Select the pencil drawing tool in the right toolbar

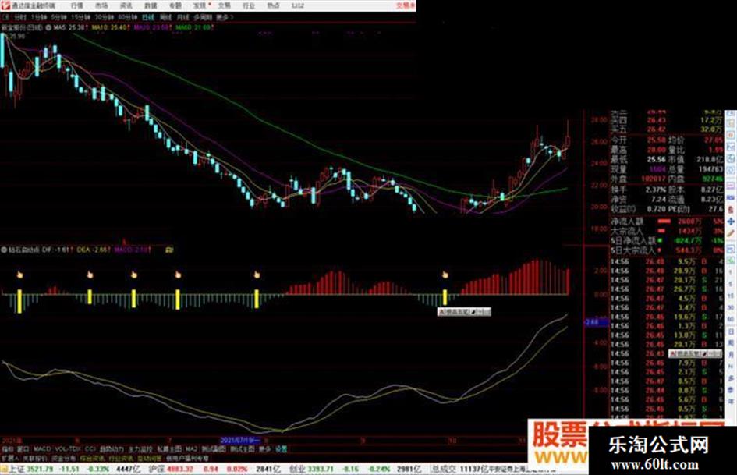pyautogui.click(x=731, y=232)
